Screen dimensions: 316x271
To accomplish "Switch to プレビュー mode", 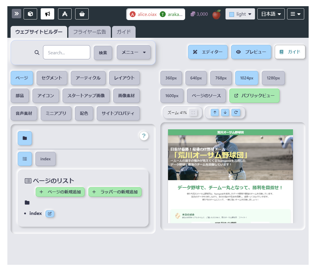I will point(251,52).
